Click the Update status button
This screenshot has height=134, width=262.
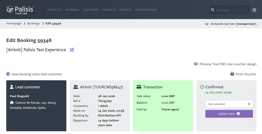(x=229, y=114)
